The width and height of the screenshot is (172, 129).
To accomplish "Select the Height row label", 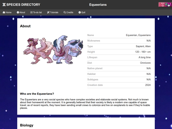I will point(91,52).
